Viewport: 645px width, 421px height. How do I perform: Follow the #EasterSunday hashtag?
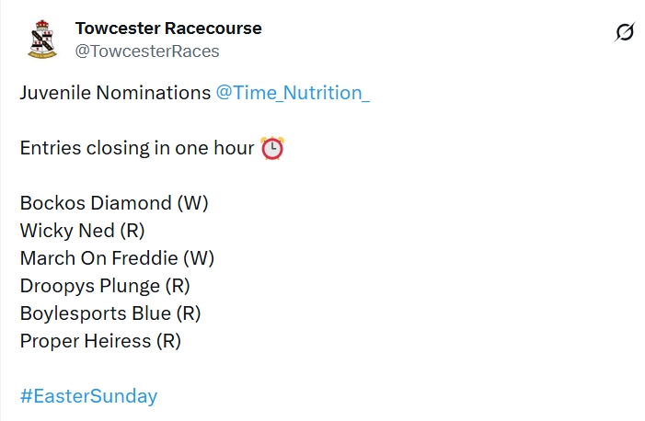point(89,396)
